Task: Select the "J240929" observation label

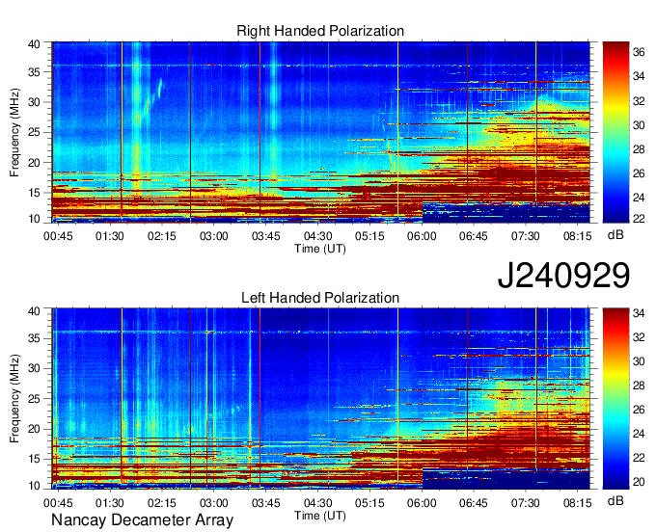Action: point(563,275)
